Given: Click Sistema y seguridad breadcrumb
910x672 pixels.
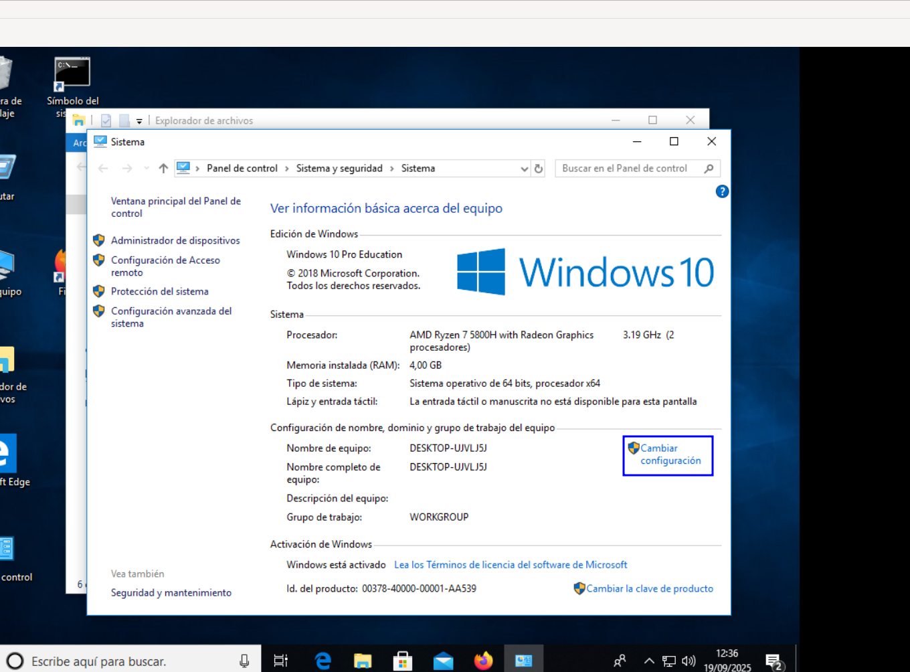Looking at the screenshot, I should [339, 169].
